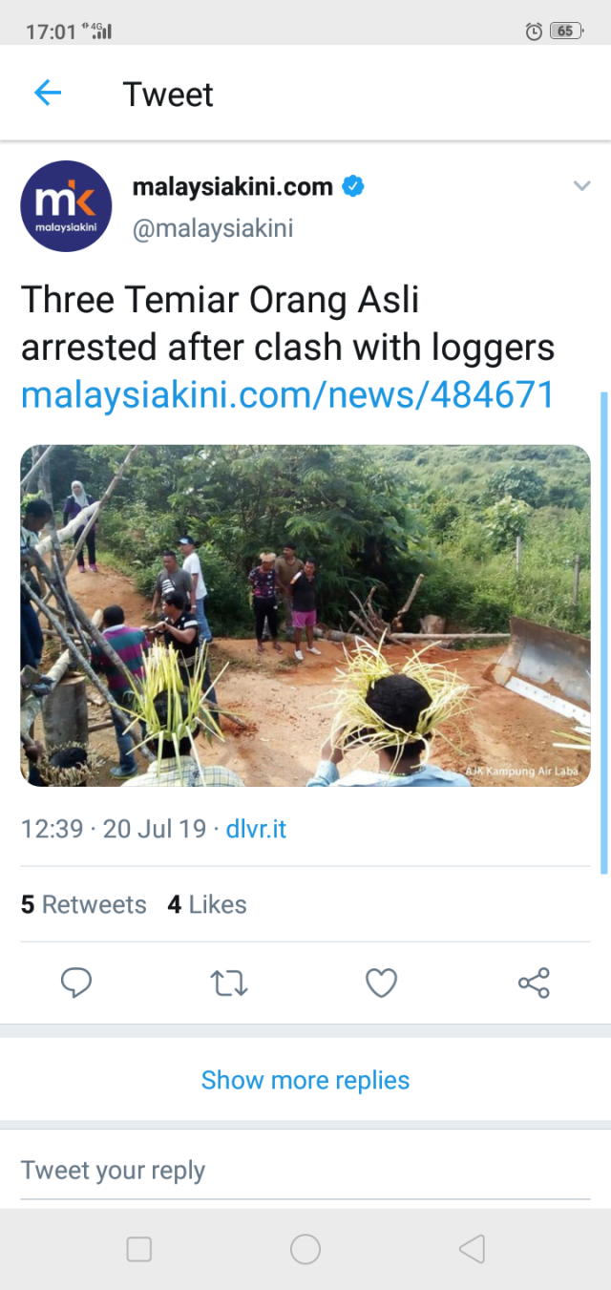Tap the verified badge next to malaysiakini.com
Image resolution: width=611 pixels, height=1290 pixels.
point(353,186)
